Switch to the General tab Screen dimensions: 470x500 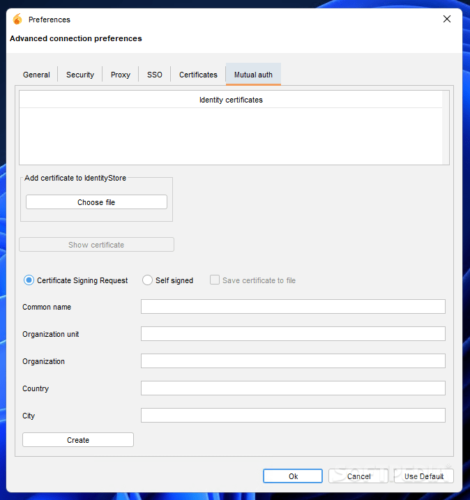tap(36, 75)
